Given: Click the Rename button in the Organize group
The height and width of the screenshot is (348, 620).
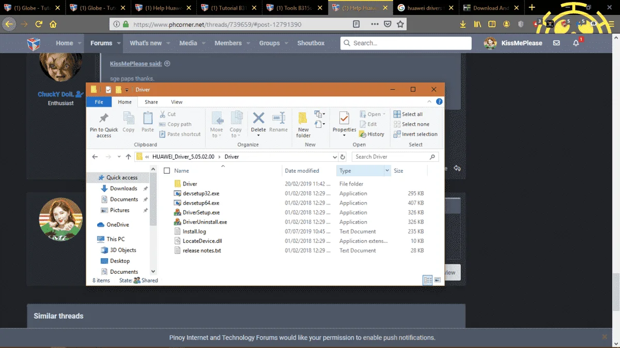Looking at the screenshot, I should click(x=278, y=123).
